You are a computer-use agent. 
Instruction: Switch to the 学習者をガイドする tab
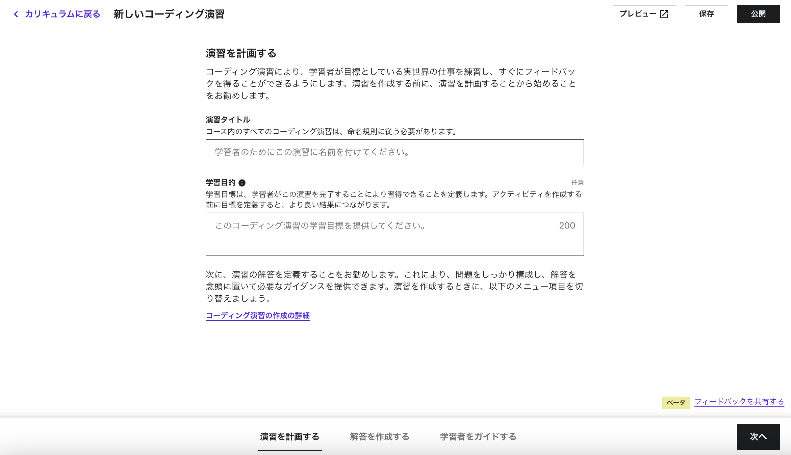pos(478,436)
